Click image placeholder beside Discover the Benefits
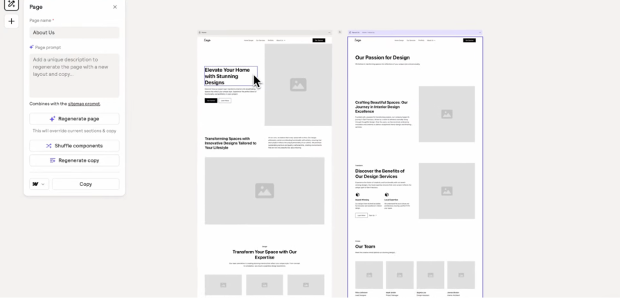Image resolution: width=620 pixels, height=298 pixels. tap(447, 191)
